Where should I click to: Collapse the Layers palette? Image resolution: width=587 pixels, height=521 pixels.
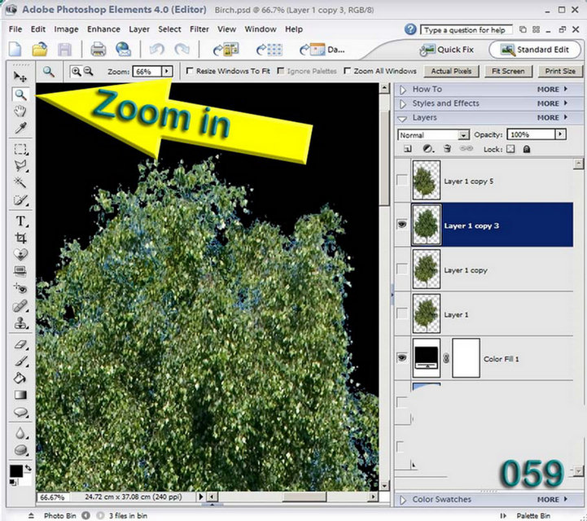pyautogui.click(x=403, y=119)
